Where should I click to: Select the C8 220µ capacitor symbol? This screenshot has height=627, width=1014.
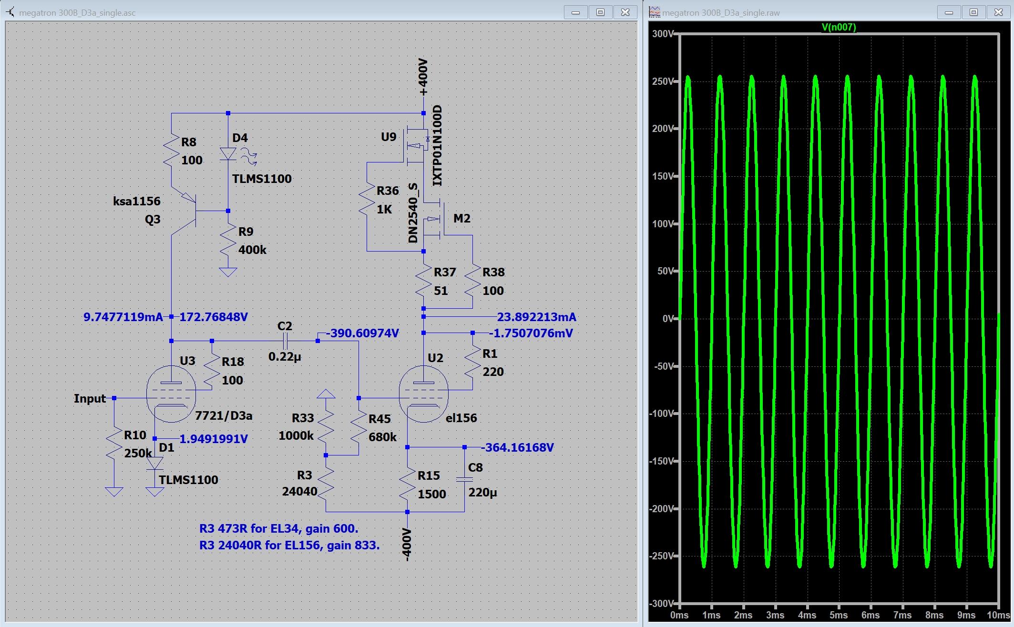[464, 479]
